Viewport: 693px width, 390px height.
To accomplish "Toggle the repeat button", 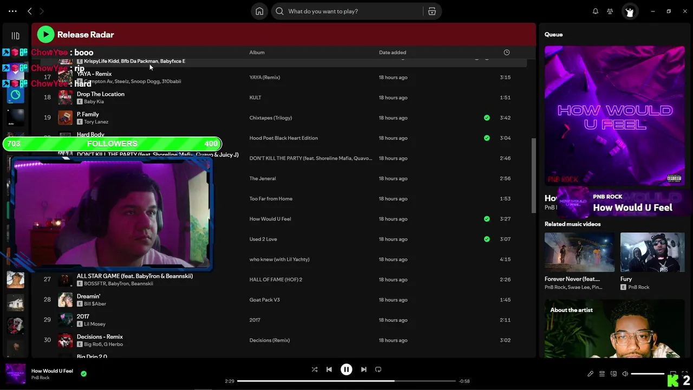I will (x=378, y=369).
